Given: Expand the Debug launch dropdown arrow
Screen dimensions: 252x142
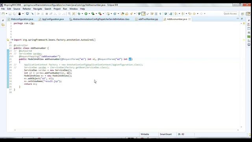Looking at the screenshot, I should (82, 14).
